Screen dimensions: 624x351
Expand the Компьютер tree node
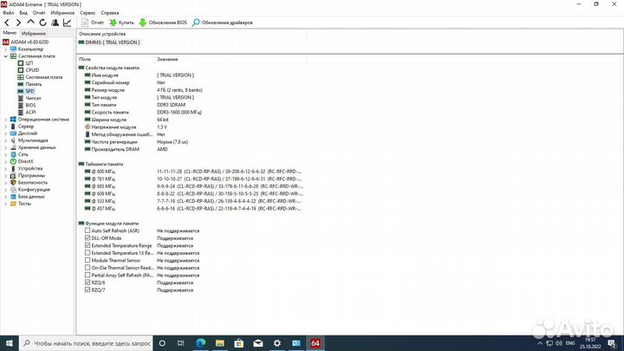click(5, 49)
